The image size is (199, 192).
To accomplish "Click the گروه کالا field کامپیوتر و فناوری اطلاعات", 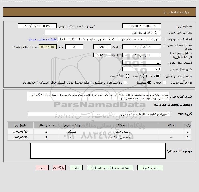I will point(99,114).
